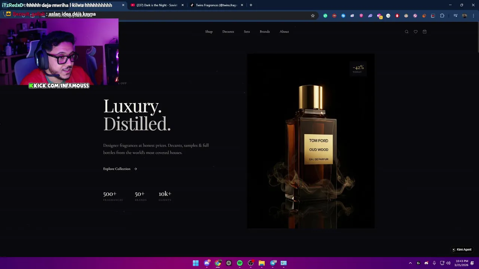The height and width of the screenshot is (269, 479).
Task: Open the Decants menu item
Action: pos(228,32)
